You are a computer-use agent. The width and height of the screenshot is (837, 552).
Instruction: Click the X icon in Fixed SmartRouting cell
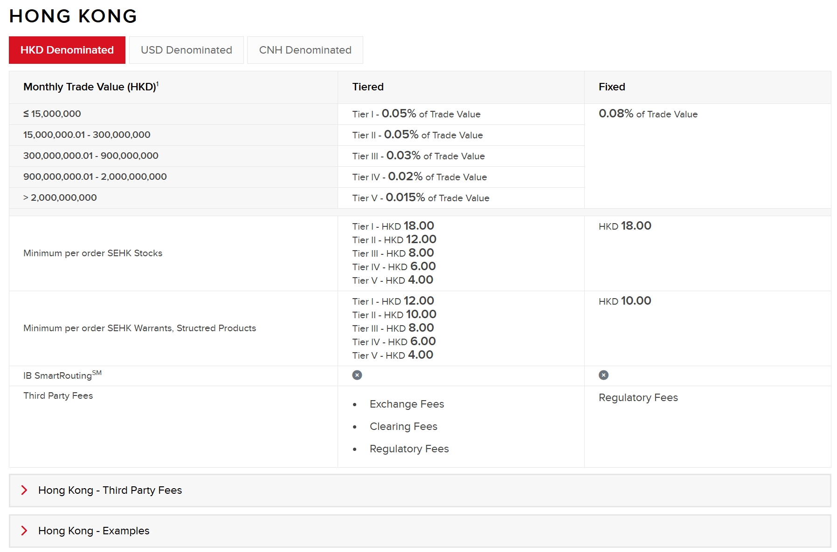603,375
